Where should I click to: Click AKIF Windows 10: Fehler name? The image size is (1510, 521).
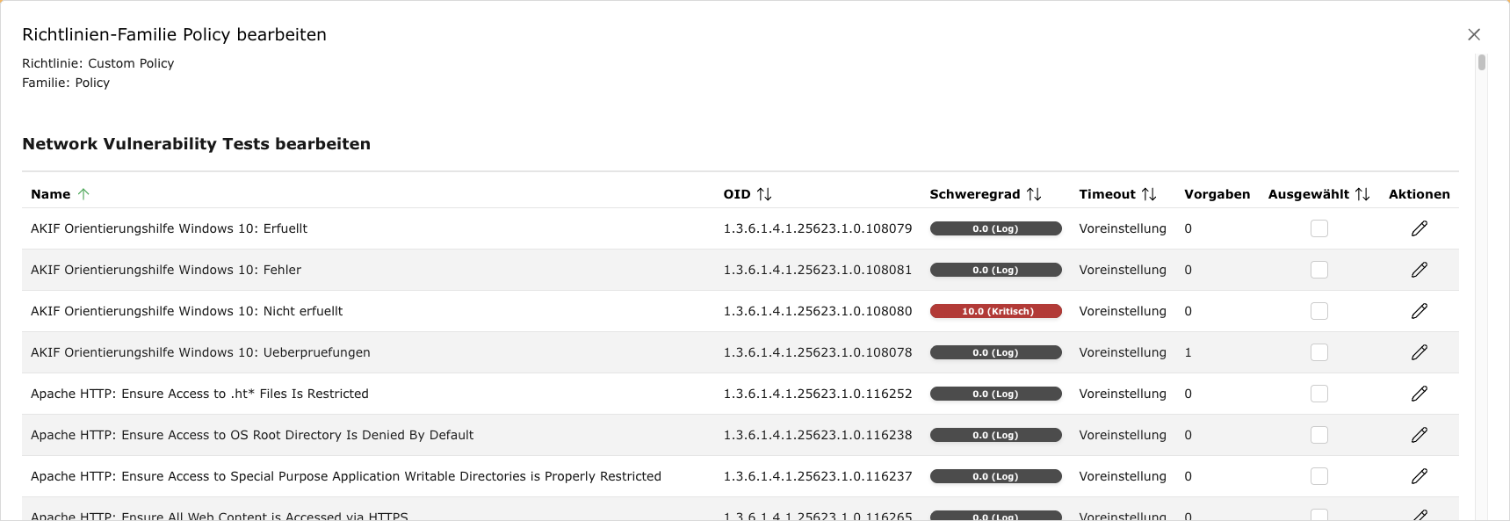166,270
